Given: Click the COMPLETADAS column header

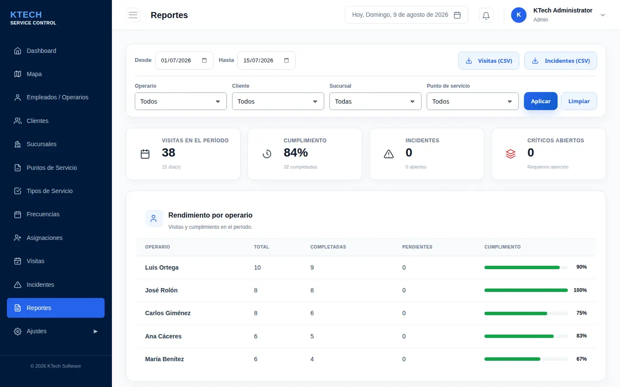Looking at the screenshot, I should tap(328, 247).
